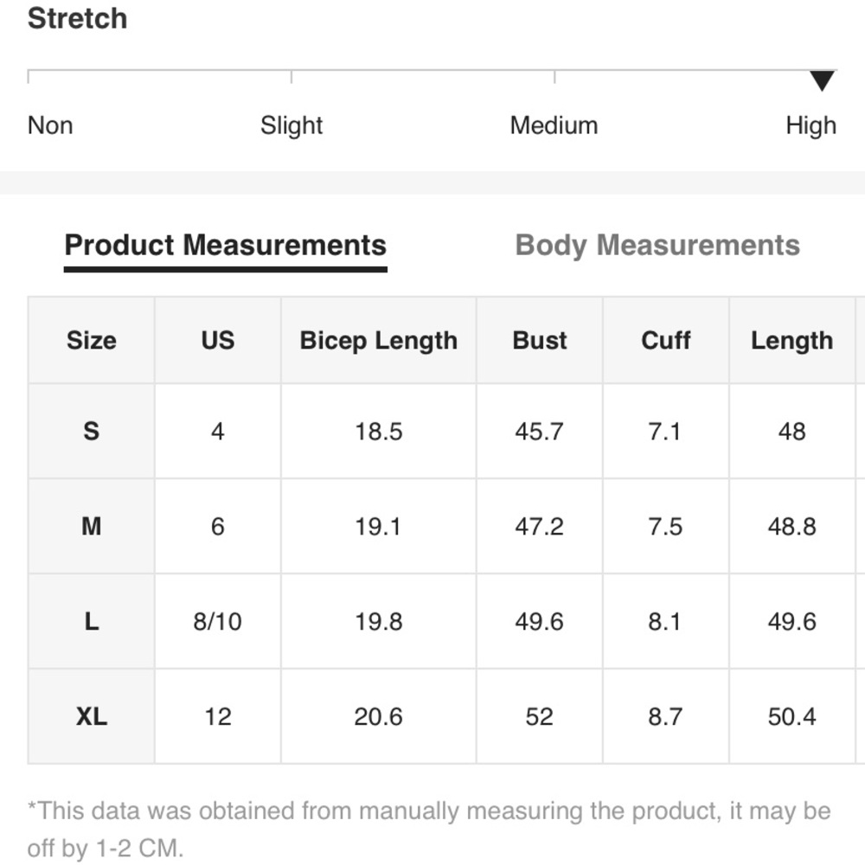Click the US column header
Screen dimensions: 865x865
coord(218,341)
